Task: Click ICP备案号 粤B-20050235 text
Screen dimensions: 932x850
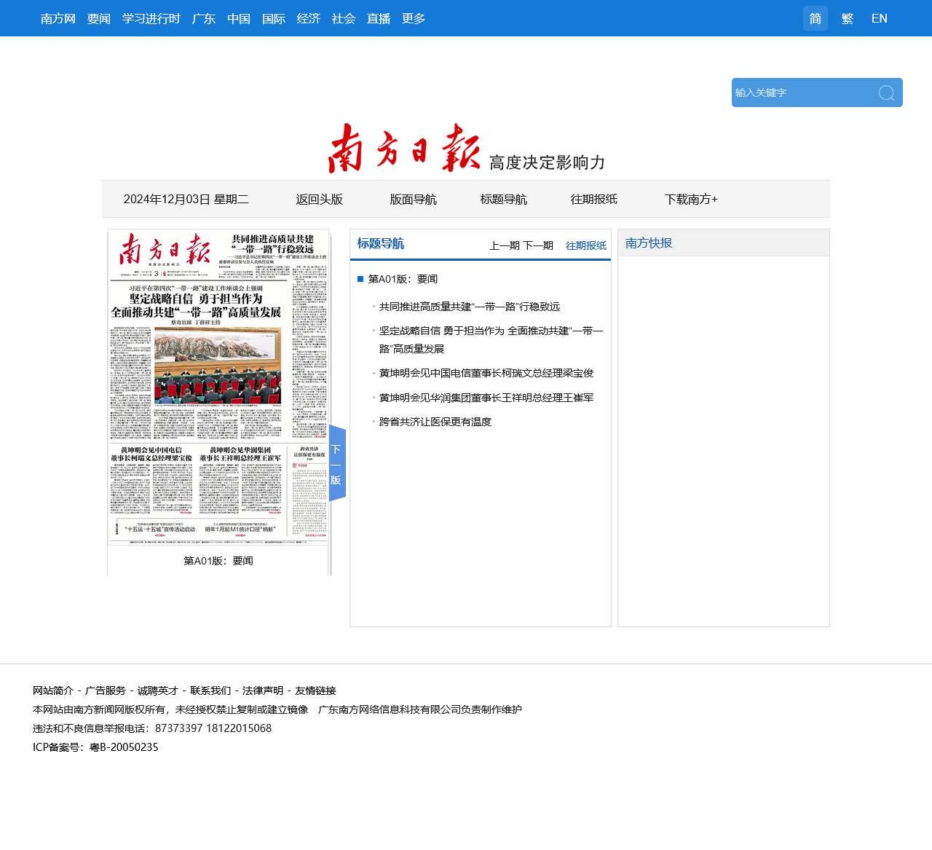Action: point(95,747)
